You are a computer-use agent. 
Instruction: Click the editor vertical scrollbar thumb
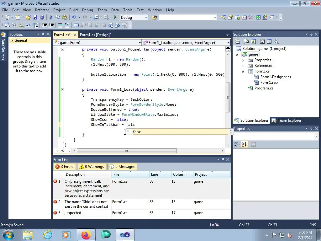pos(228,97)
